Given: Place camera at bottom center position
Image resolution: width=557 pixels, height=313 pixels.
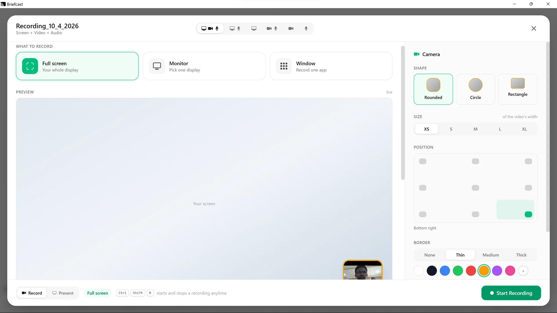Looking at the screenshot, I should pos(475,214).
